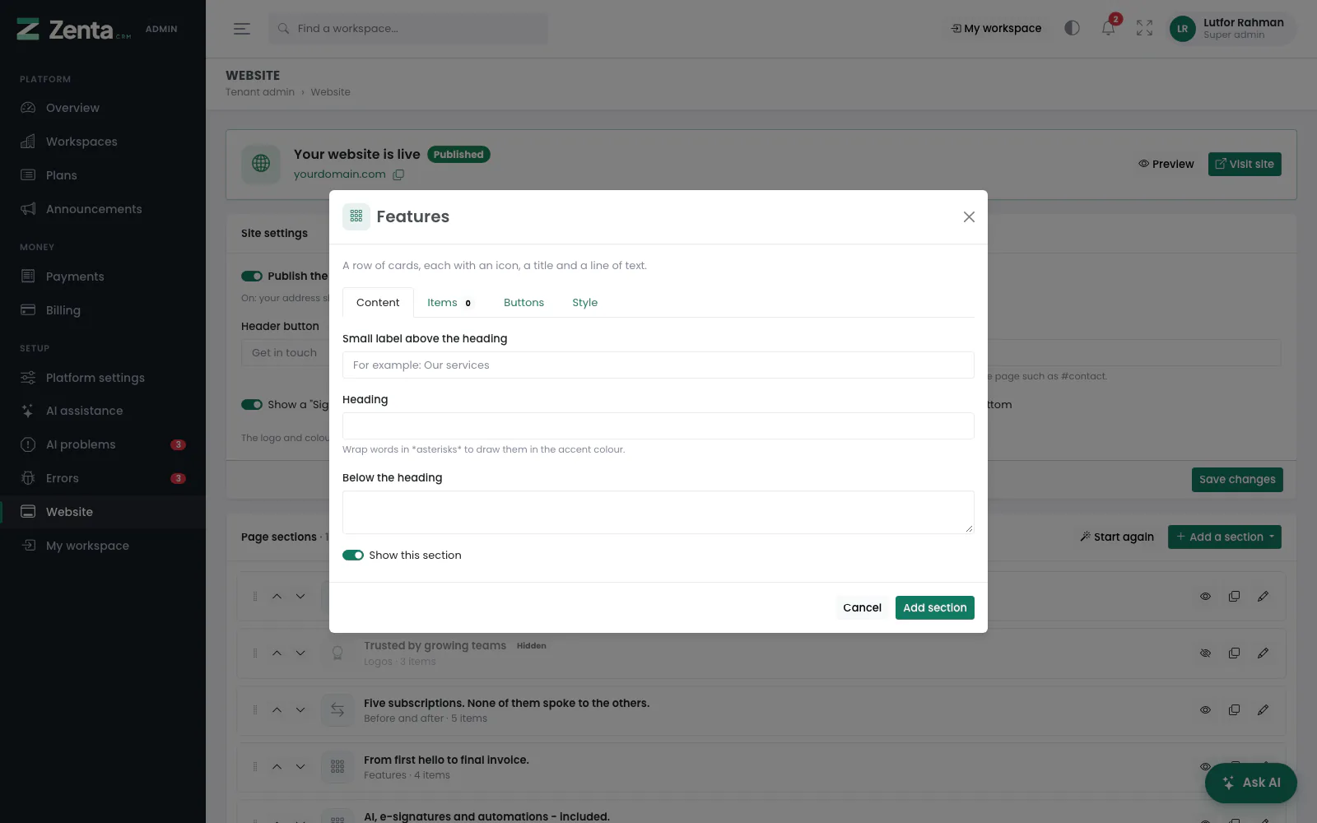The image size is (1317, 823).
Task: Switch the dark mode theme icon
Action: pos(1072,28)
